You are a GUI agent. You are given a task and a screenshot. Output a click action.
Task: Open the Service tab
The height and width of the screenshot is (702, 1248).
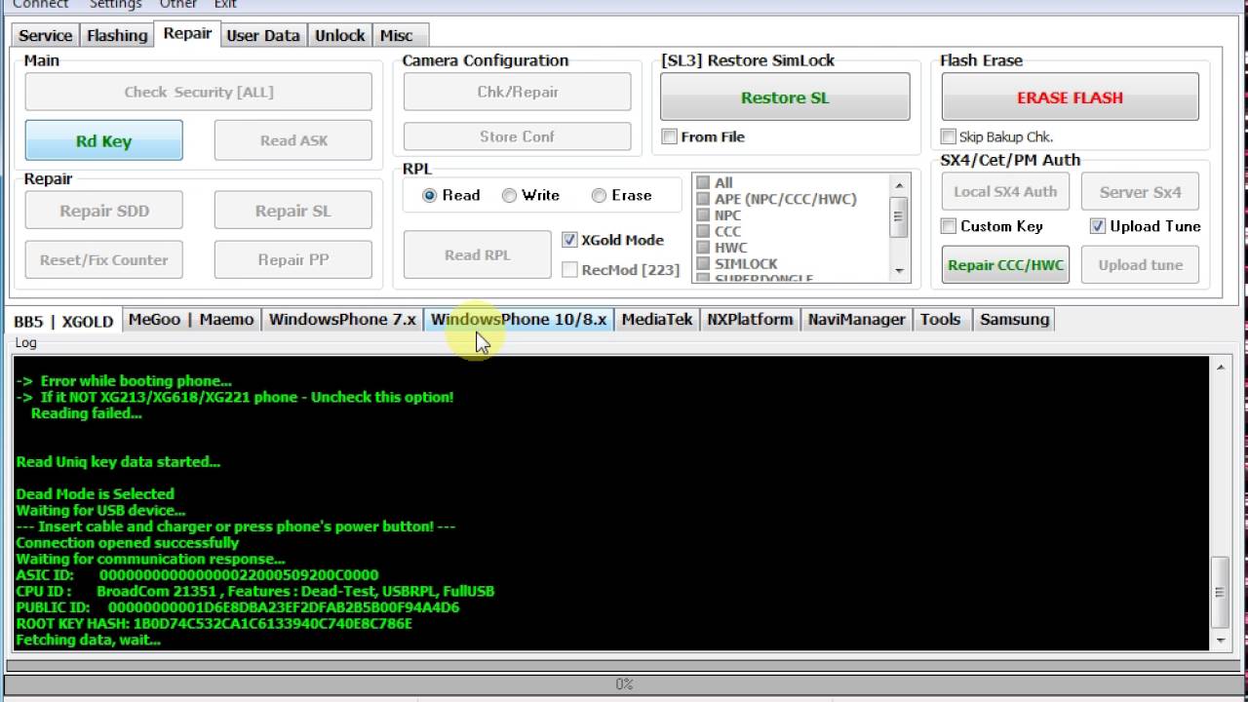point(45,35)
